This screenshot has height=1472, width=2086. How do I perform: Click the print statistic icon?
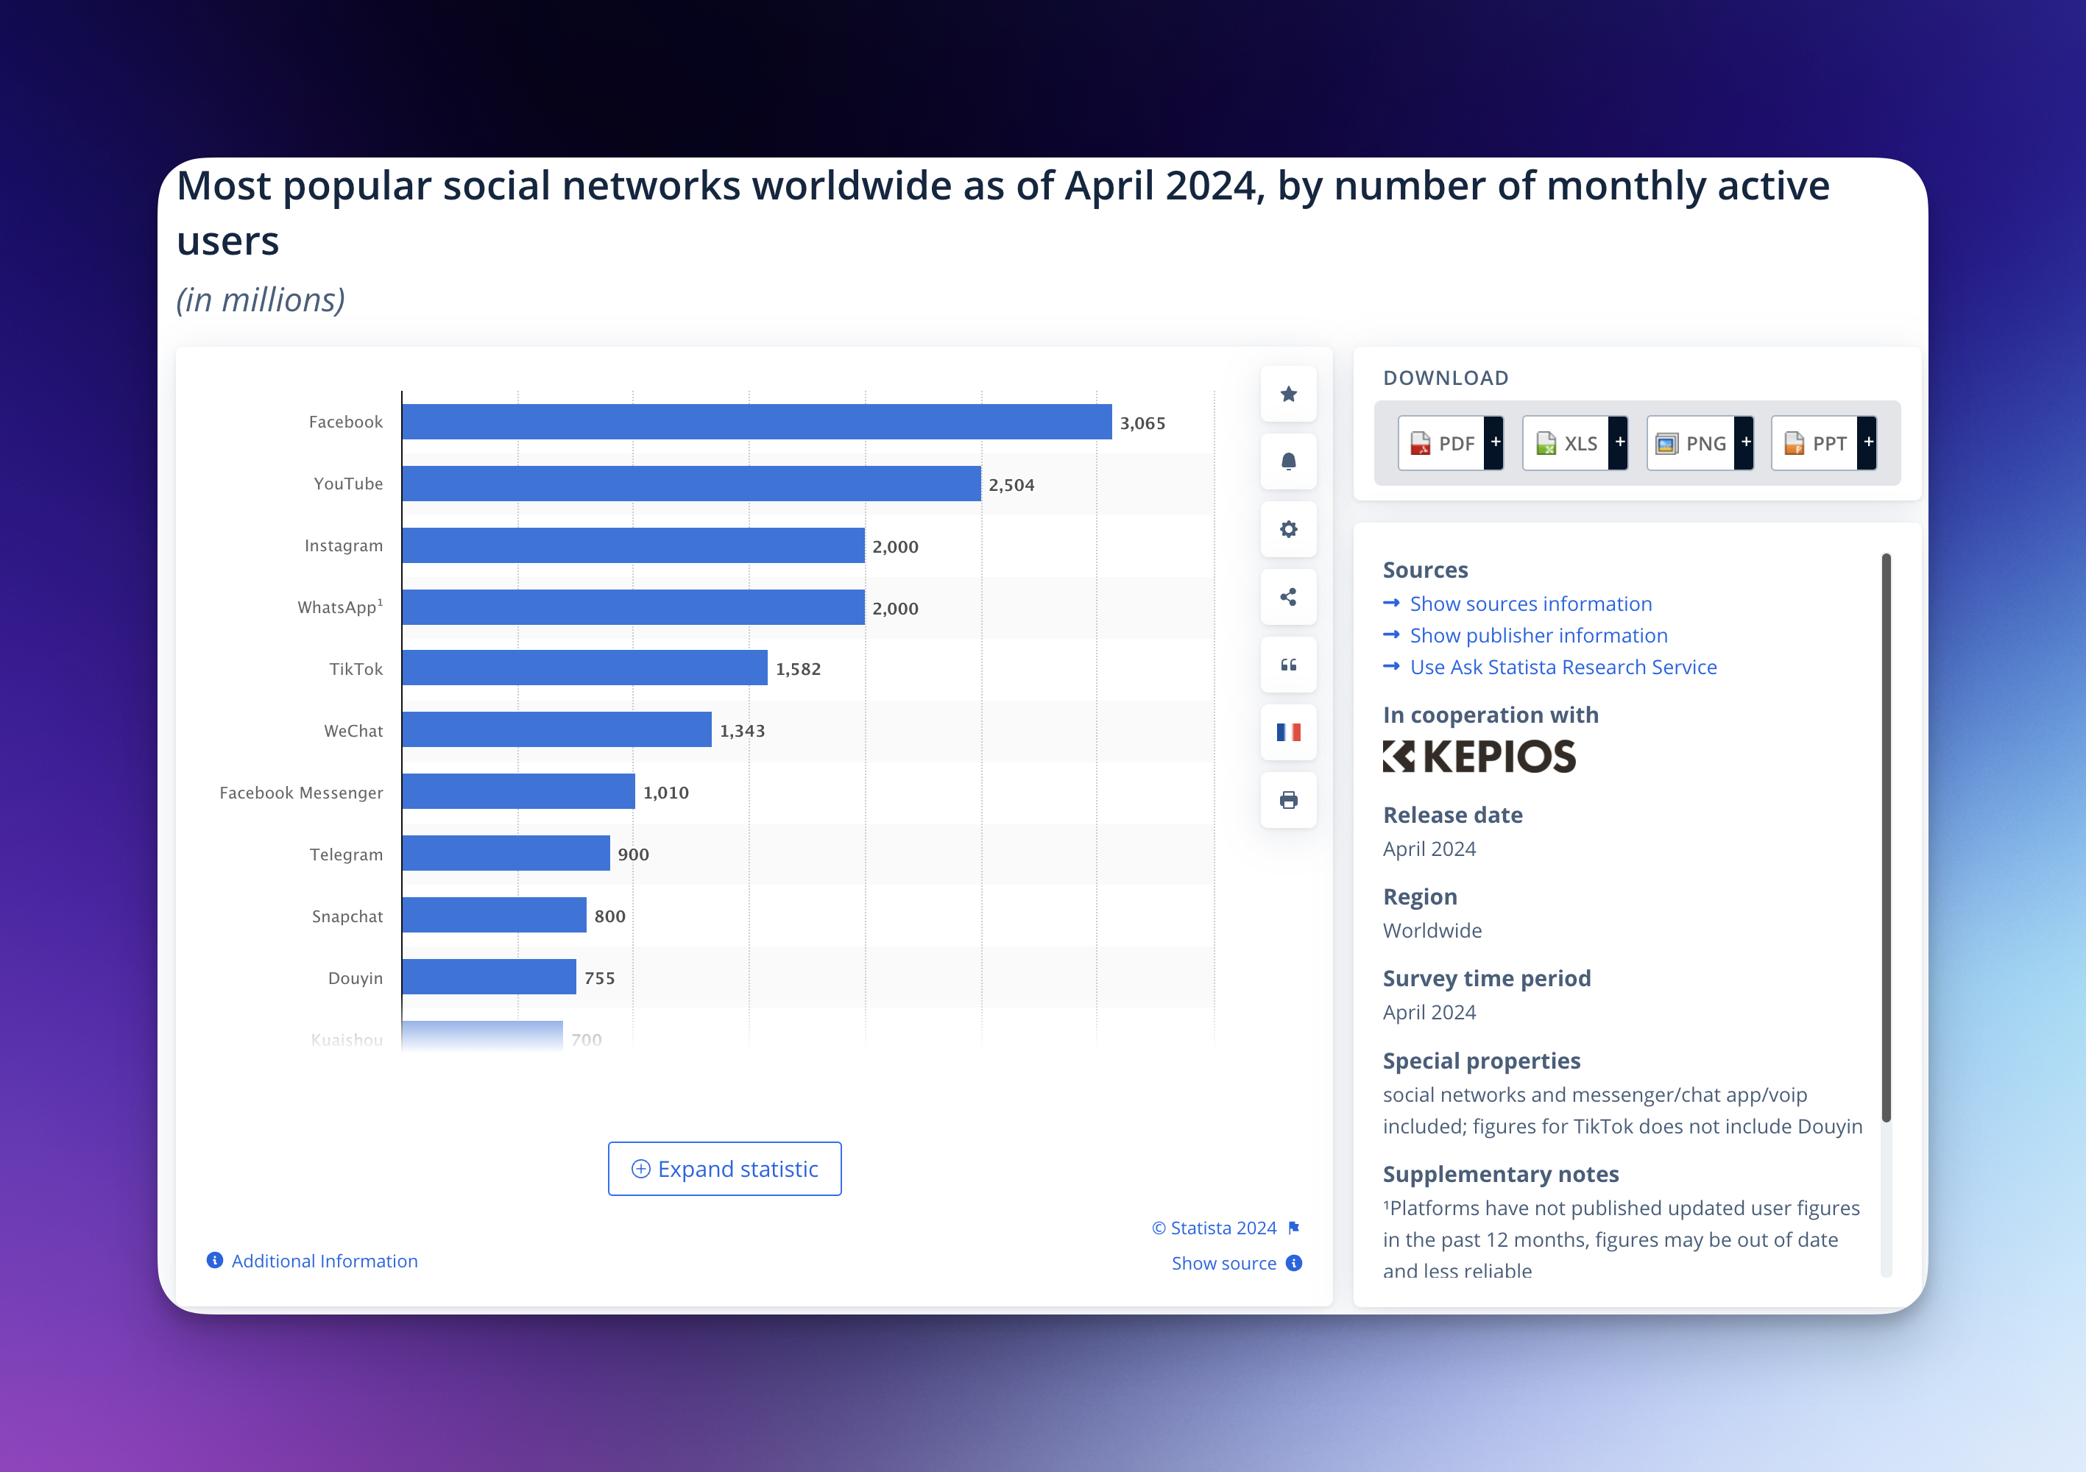click(x=1288, y=801)
